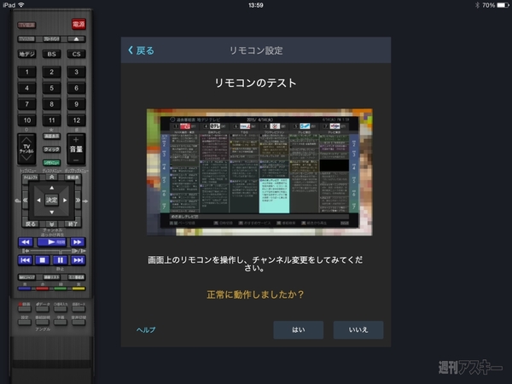Tap the d-pad right arrow
Viewport: 512px width, 384px height.
pos(65,200)
